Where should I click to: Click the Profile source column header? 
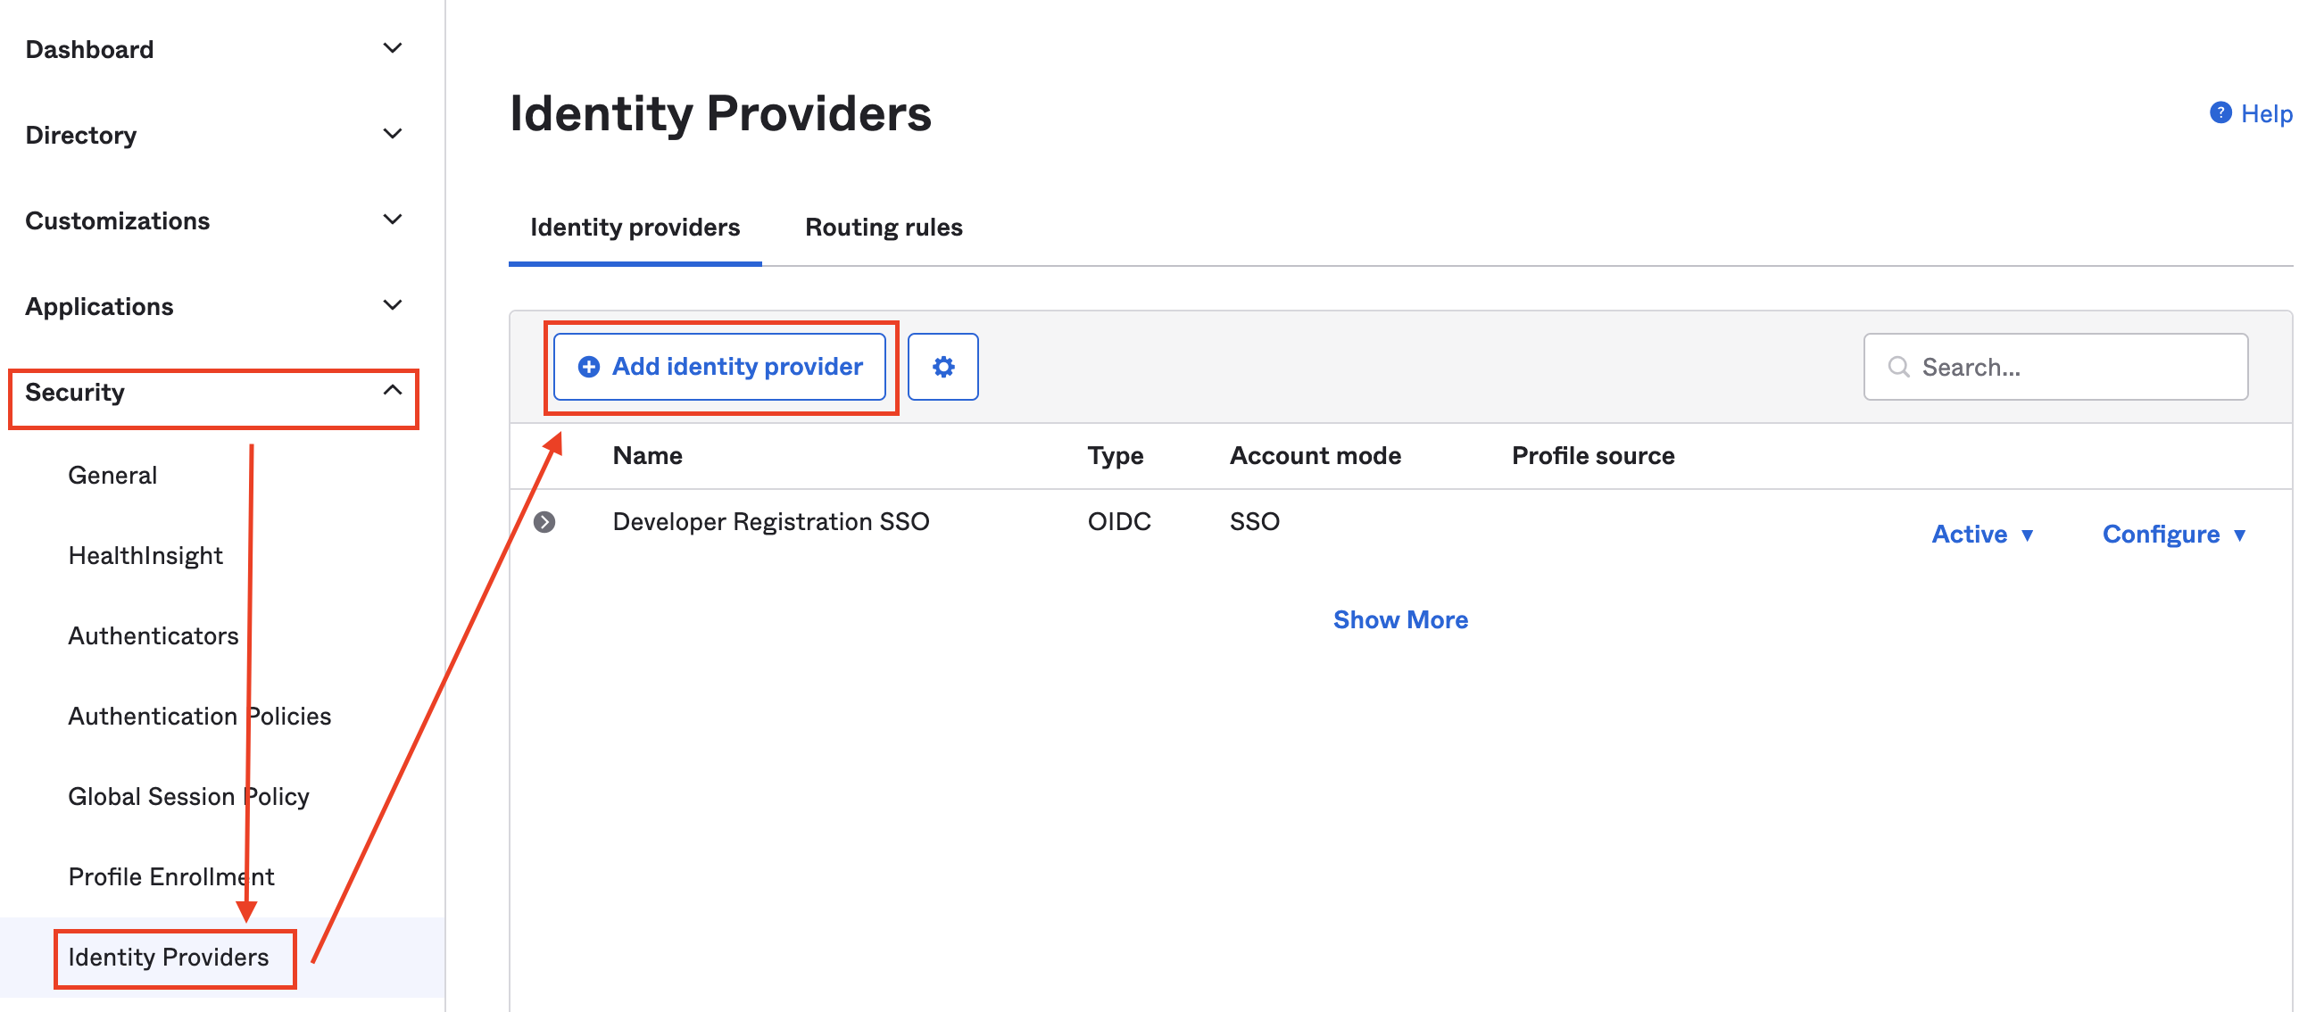click(x=1593, y=455)
